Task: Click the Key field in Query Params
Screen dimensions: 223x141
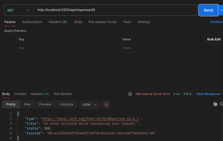Action: (68, 48)
